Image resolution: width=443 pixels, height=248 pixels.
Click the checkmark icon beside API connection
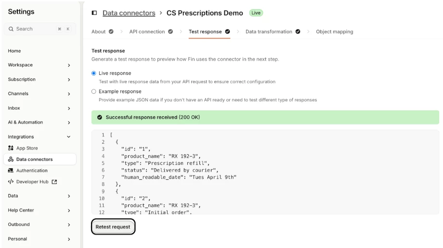[170, 32]
